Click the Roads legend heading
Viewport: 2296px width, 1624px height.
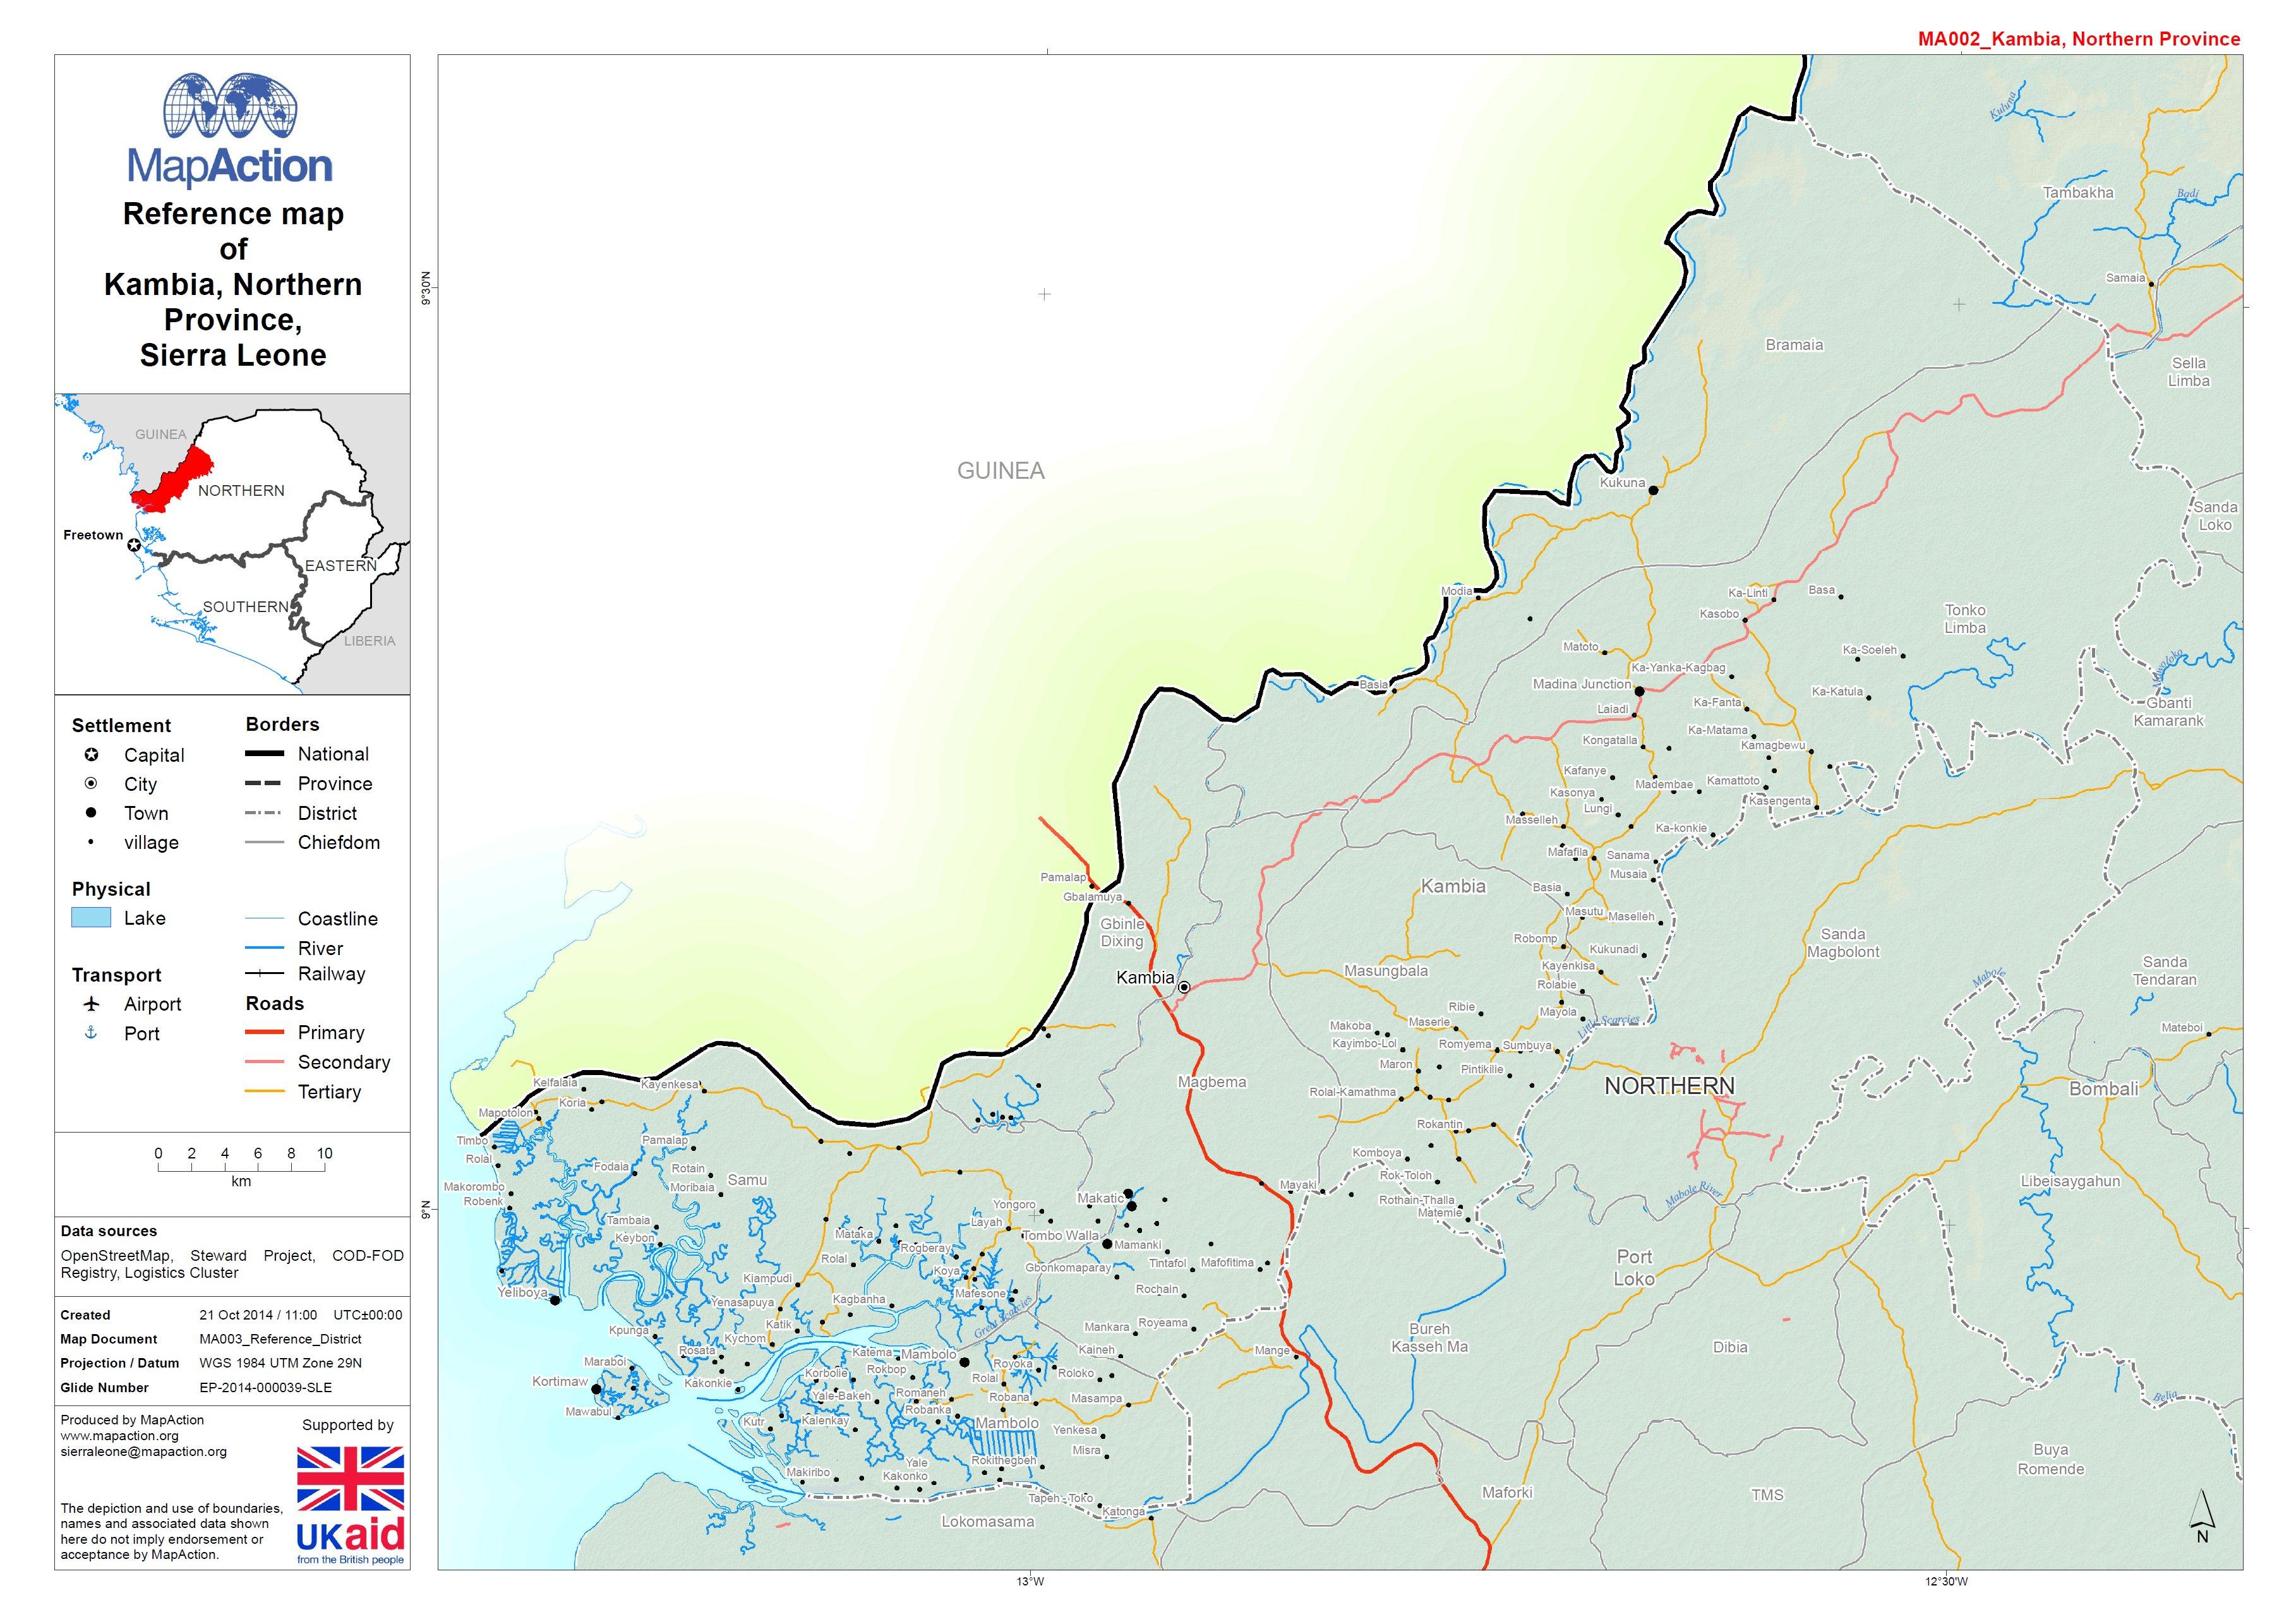pyautogui.click(x=275, y=1004)
